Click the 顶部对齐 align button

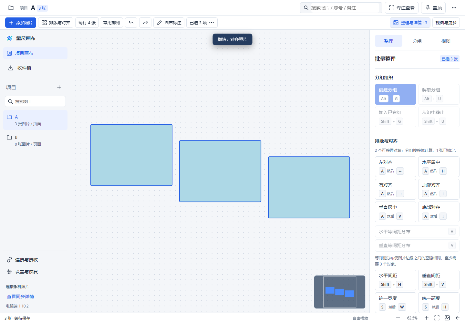[439, 189]
